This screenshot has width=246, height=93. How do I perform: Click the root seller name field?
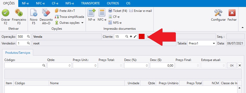(x=104, y=43)
